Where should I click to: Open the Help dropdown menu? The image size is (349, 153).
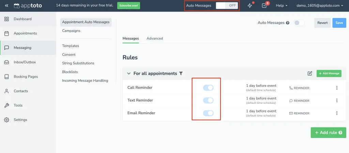coord(282,5)
